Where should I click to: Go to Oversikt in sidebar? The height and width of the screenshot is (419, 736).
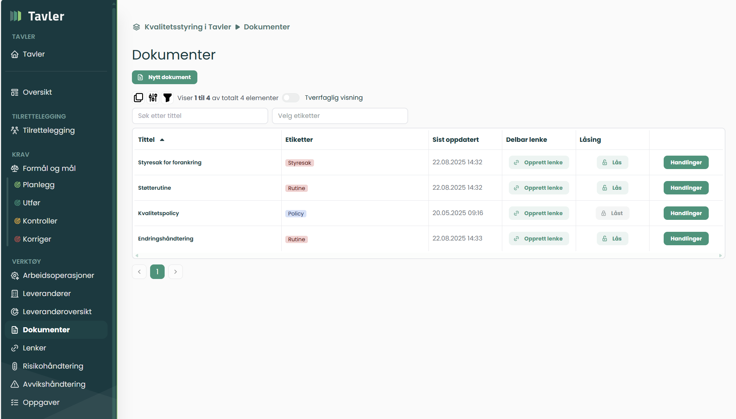37,92
